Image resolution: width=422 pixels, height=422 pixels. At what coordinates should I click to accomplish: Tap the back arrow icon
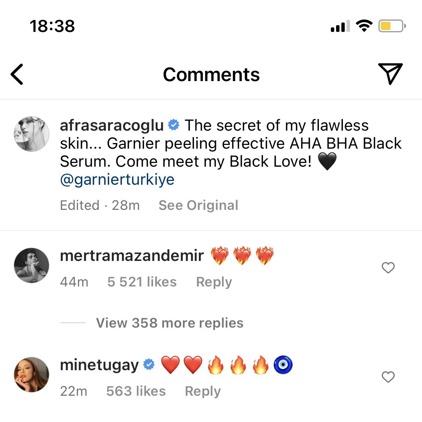click(x=17, y=74)
